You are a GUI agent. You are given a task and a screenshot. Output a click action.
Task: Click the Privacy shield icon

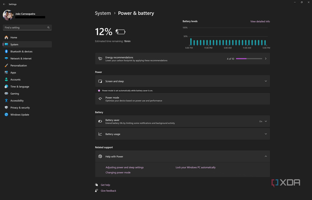[6, 107]
